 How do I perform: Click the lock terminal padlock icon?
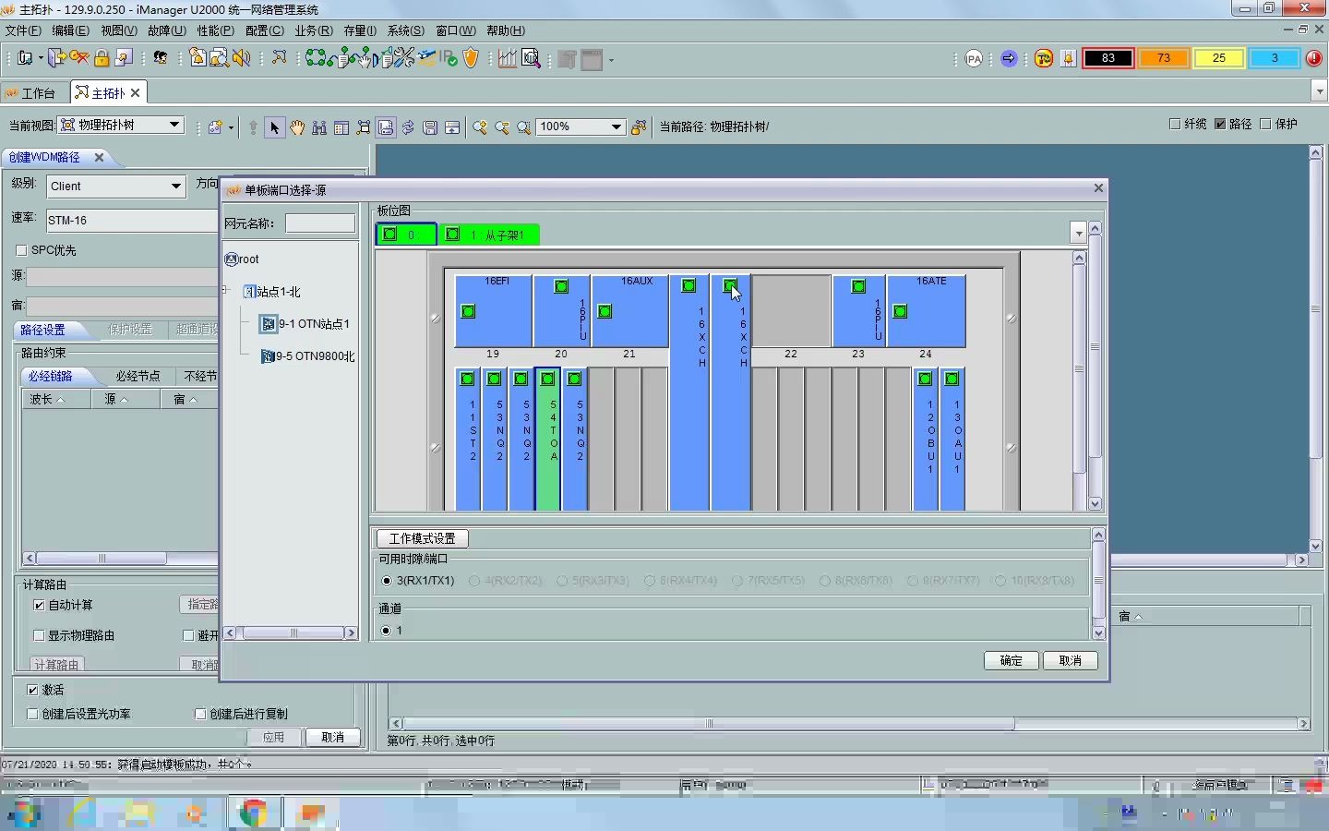click(x=102, y=58)
